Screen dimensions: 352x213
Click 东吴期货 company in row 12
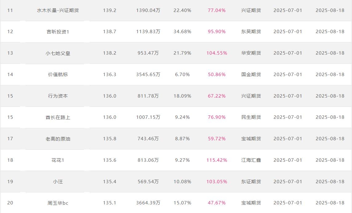pyautogui.click(x=251, y=32)
